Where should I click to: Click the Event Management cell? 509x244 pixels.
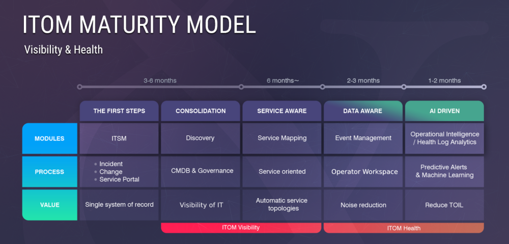[x=363, y=139]
